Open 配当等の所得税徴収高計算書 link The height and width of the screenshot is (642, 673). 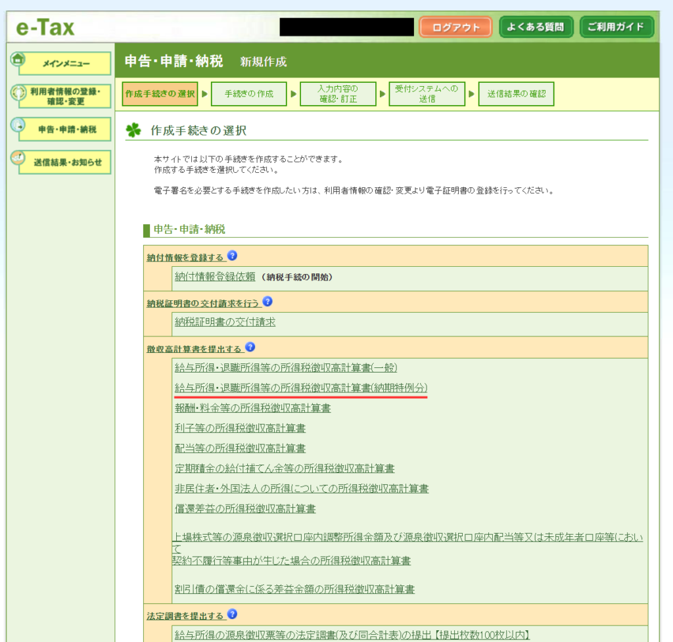(x=241, y=448)
